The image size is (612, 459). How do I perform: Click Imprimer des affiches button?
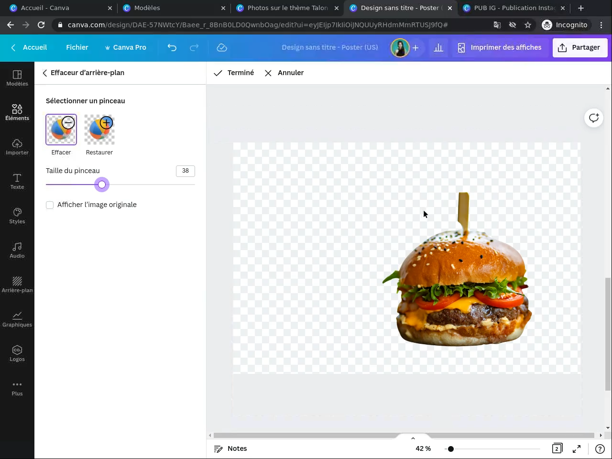[499, 47]
